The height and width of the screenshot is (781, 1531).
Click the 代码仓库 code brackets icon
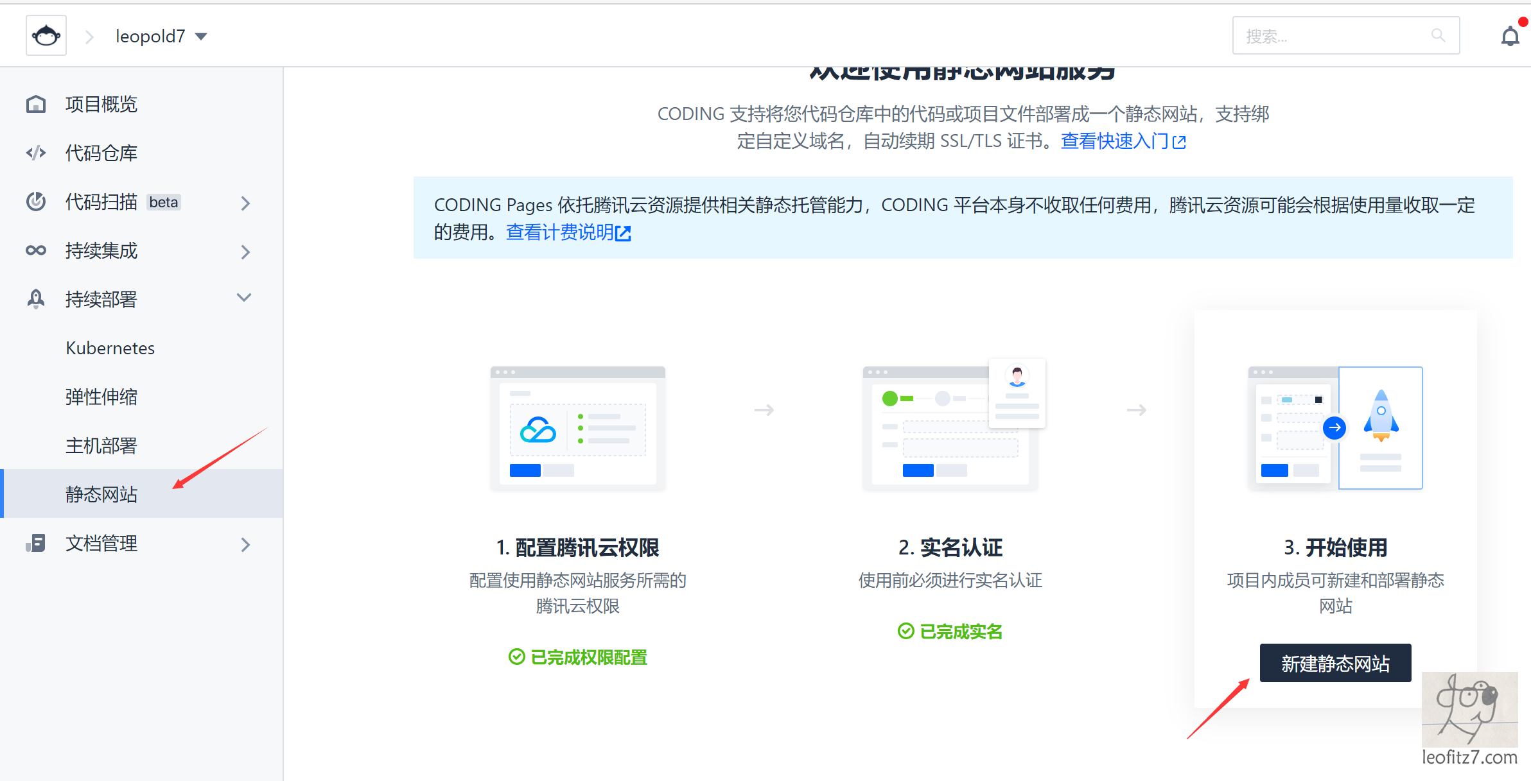click(36, 153)
